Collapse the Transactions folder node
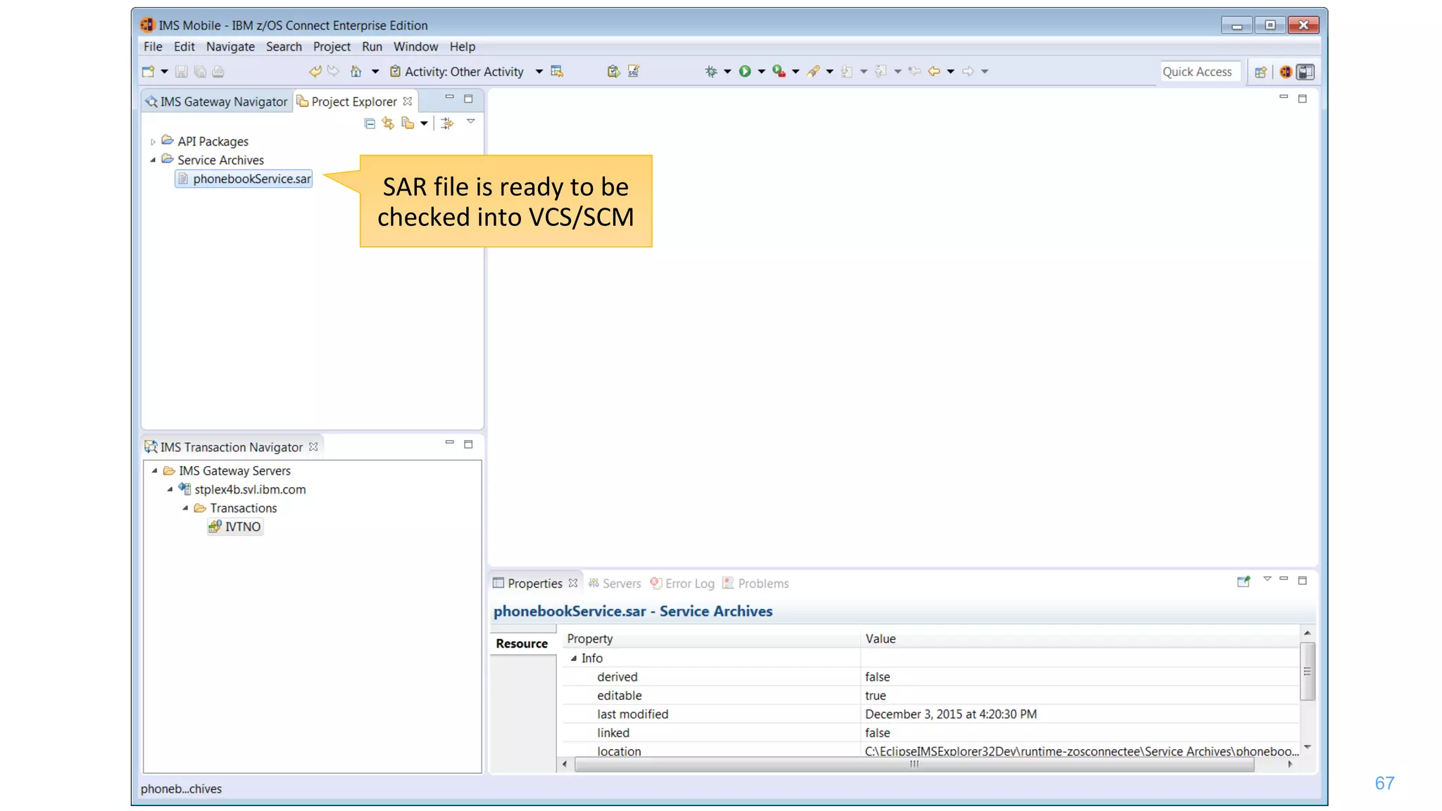 (x=185, y=508)
